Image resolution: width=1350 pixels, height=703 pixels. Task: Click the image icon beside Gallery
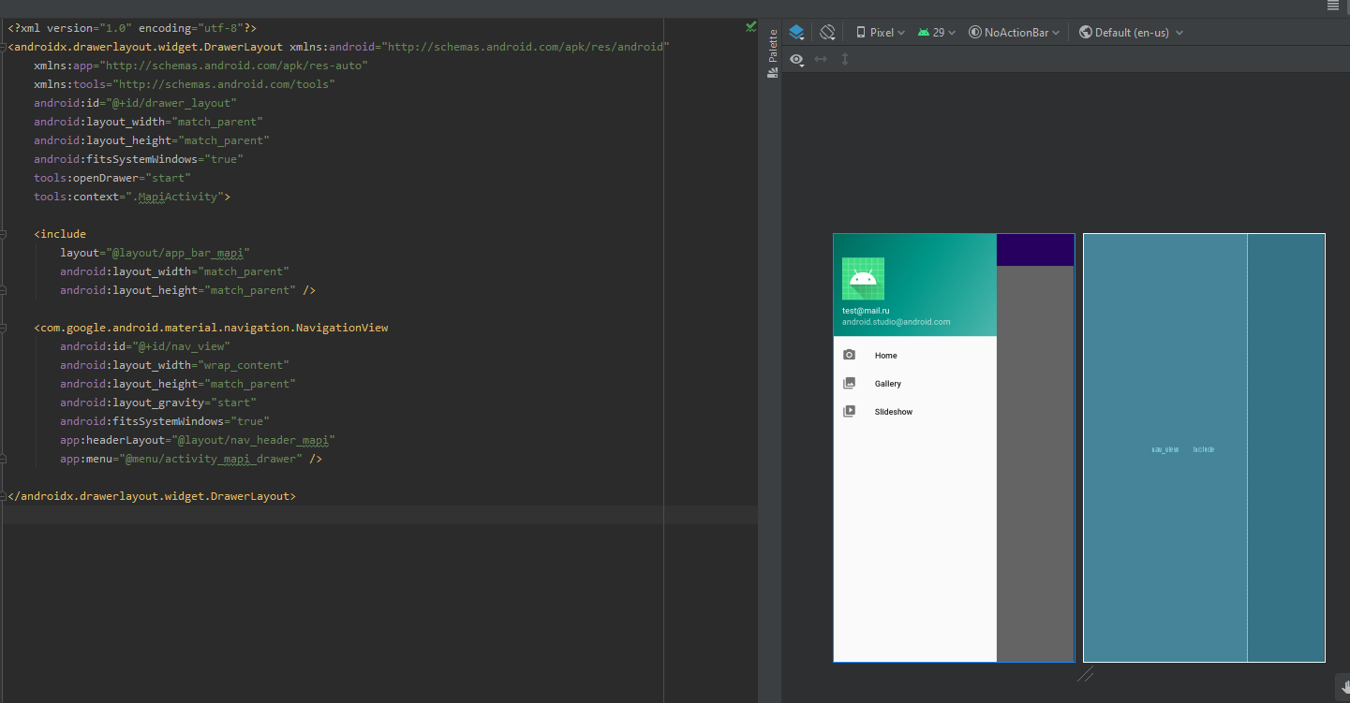850,383
